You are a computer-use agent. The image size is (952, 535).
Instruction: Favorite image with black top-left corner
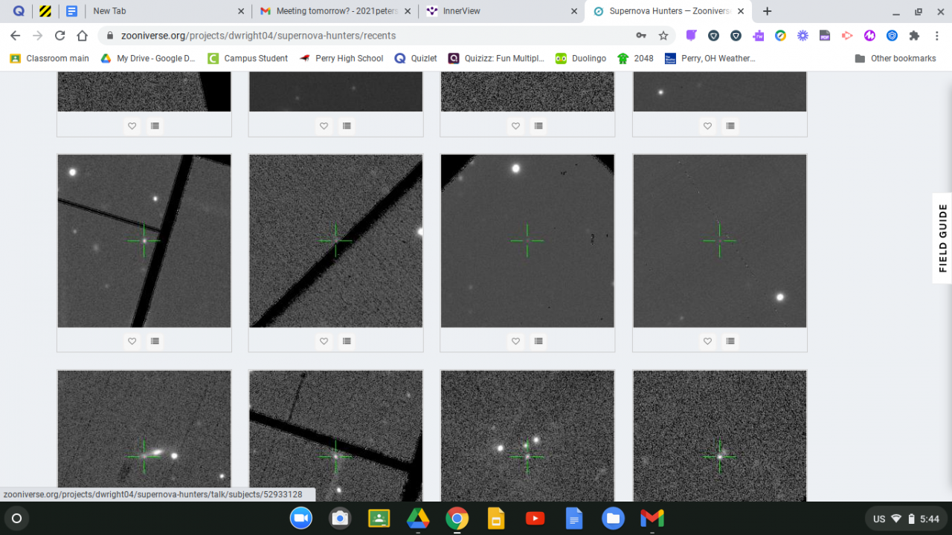[516, 341]
